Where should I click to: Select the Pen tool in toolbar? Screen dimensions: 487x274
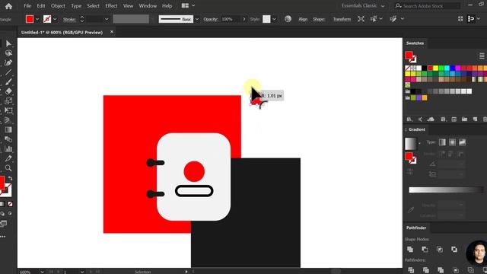pos(8,62)
